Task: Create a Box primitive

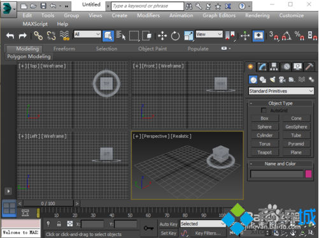Action: coord(265,118)
